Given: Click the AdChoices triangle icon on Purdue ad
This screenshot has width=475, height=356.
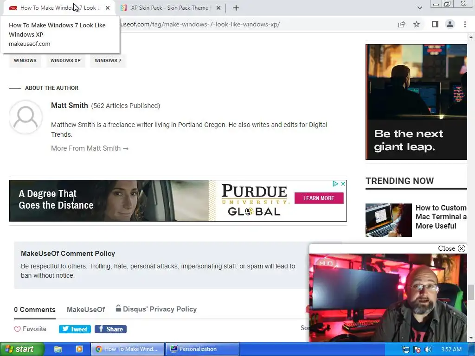Looking at the screenshot, I should [335, 184].
